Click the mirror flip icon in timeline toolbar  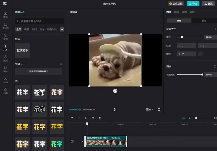[x=100, y=118]
